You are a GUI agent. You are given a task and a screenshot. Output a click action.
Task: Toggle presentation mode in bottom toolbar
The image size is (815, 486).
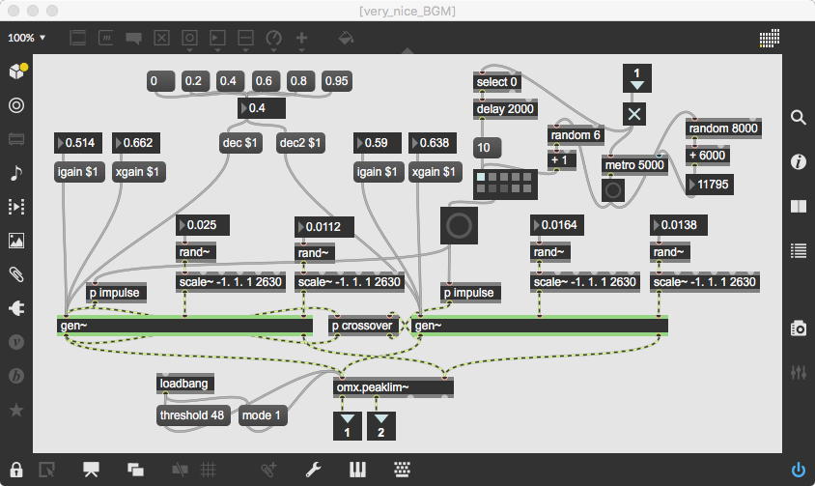[x=91, y=470]
